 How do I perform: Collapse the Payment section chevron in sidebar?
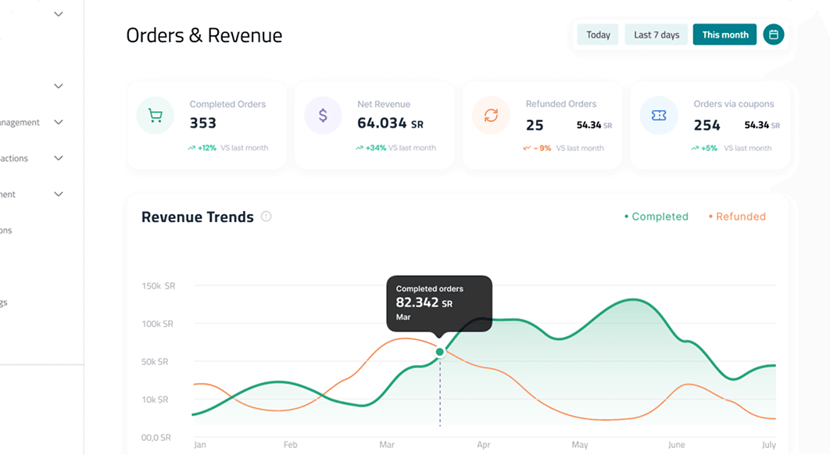coord(58,194)
